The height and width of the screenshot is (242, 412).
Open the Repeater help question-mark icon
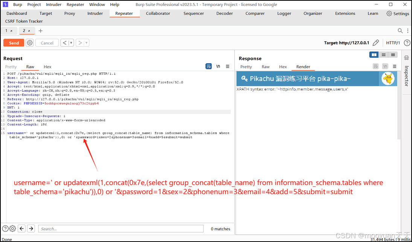coord(407,43)
